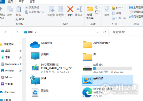Click Select none (全部取消)
The height and width of the screenshot is (101, 143).
(136, 12)
